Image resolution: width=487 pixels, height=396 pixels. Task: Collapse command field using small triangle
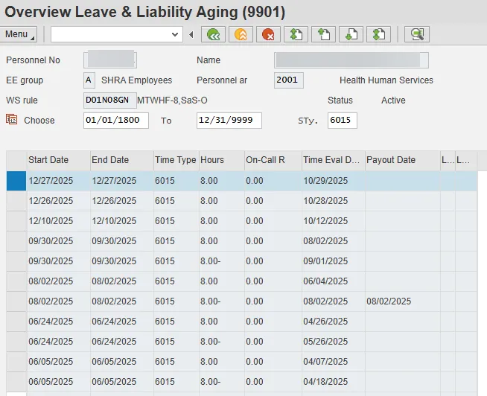[191, 34]
